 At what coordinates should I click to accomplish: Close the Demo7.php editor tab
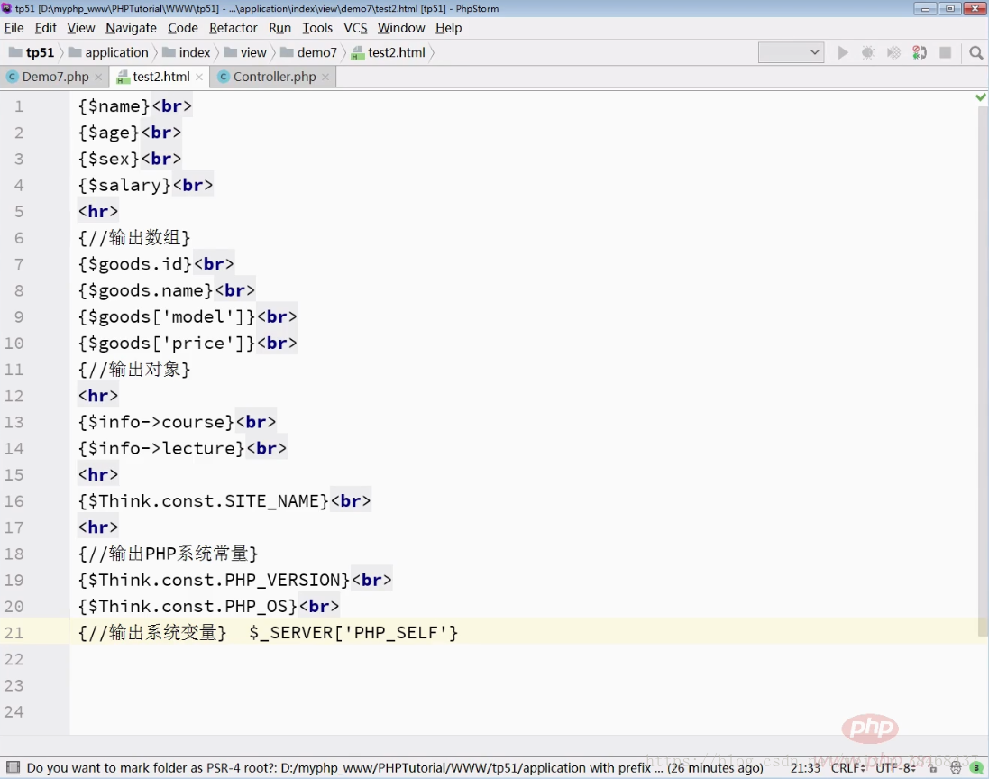(98, 77)
